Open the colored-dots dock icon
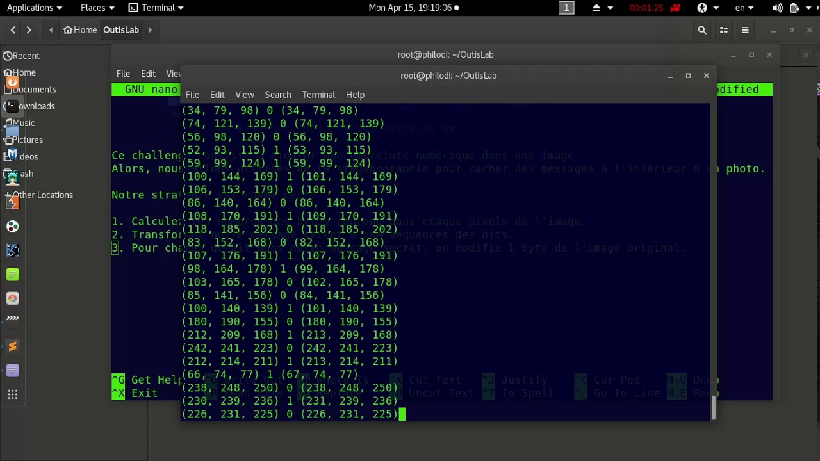 coord(12,227)
